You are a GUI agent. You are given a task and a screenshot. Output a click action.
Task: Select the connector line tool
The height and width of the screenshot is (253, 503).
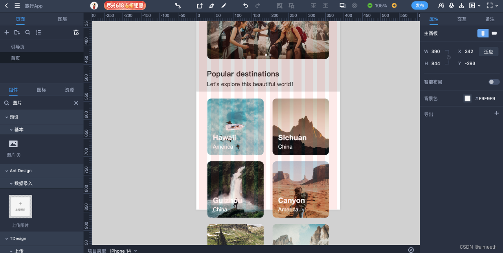[x=178, y=6]
